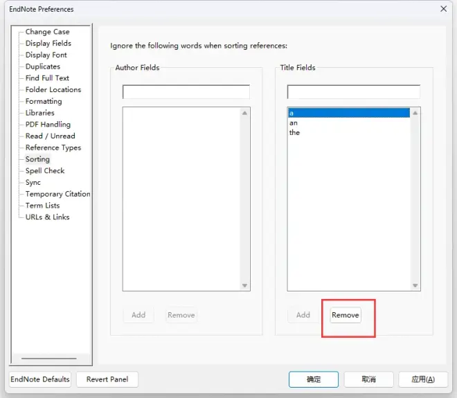Apply changes with 应用(A) button
457x398 pixels.
(x=423, y=379)
